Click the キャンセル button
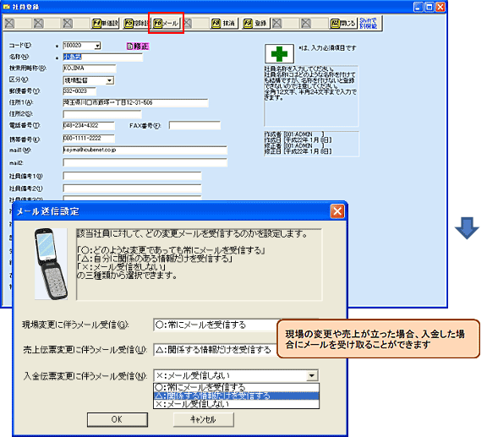 [x=203, y=419]
